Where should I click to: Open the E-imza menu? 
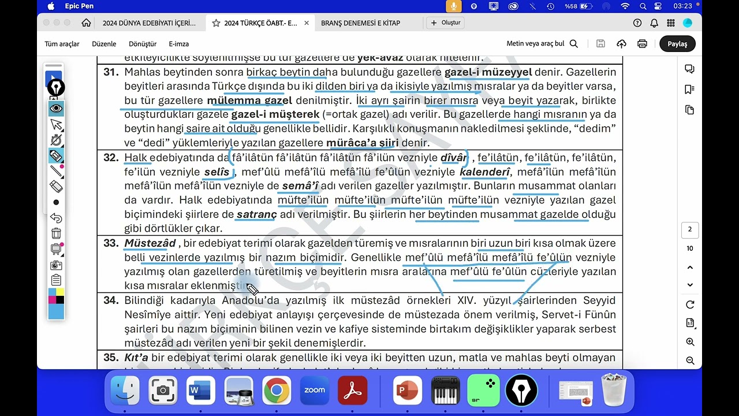(x=179, y=44)
